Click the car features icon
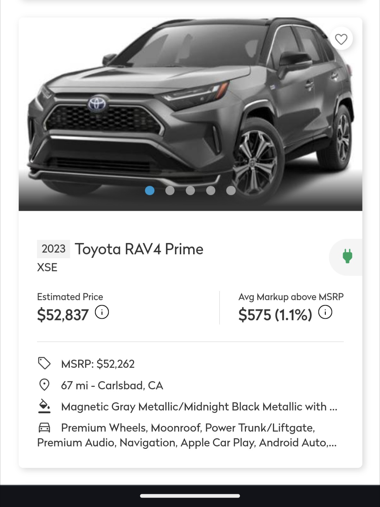 (x=44, y=428)
